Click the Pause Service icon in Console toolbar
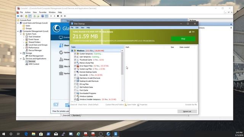 [x=61, y=16]
